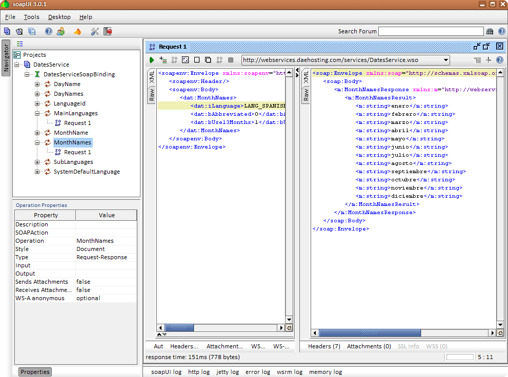Open the endpoint URL dropdown
Image resolution: width=508 pixels, height=377 pixels.
tap(445, 60)
